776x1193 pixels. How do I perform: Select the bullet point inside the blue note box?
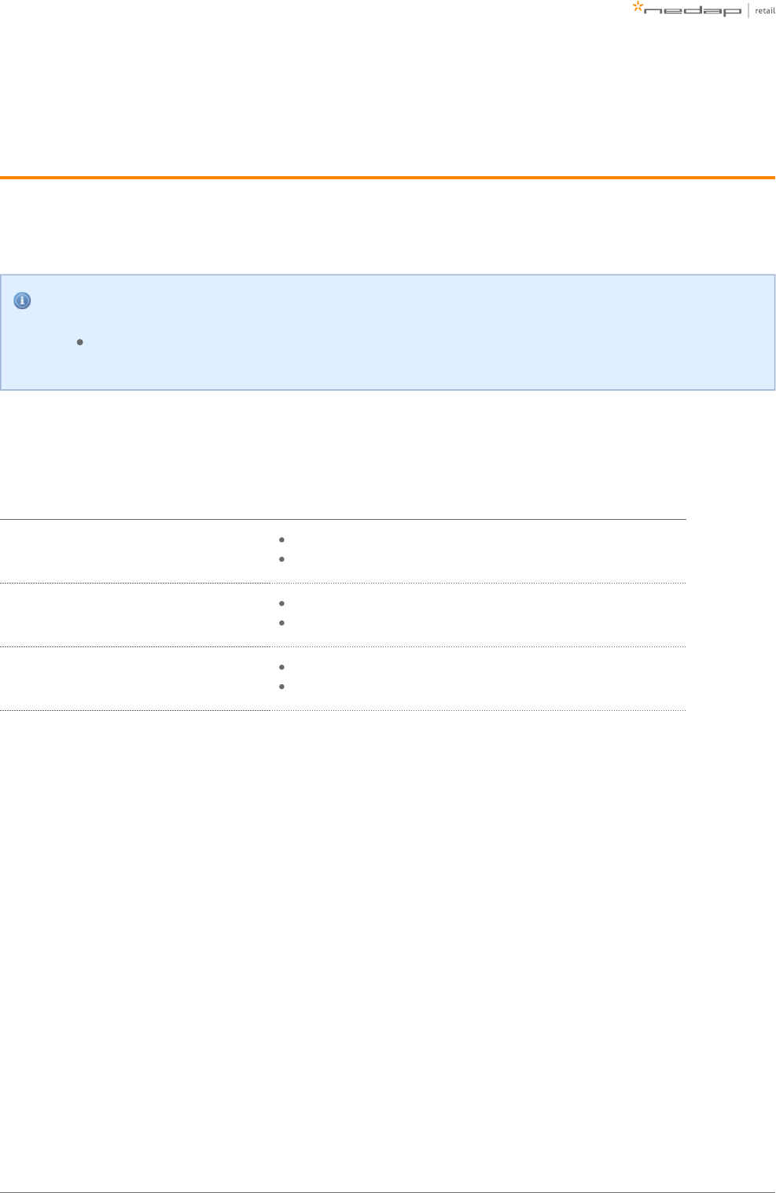pyautogui.click(x=80, y=342)
